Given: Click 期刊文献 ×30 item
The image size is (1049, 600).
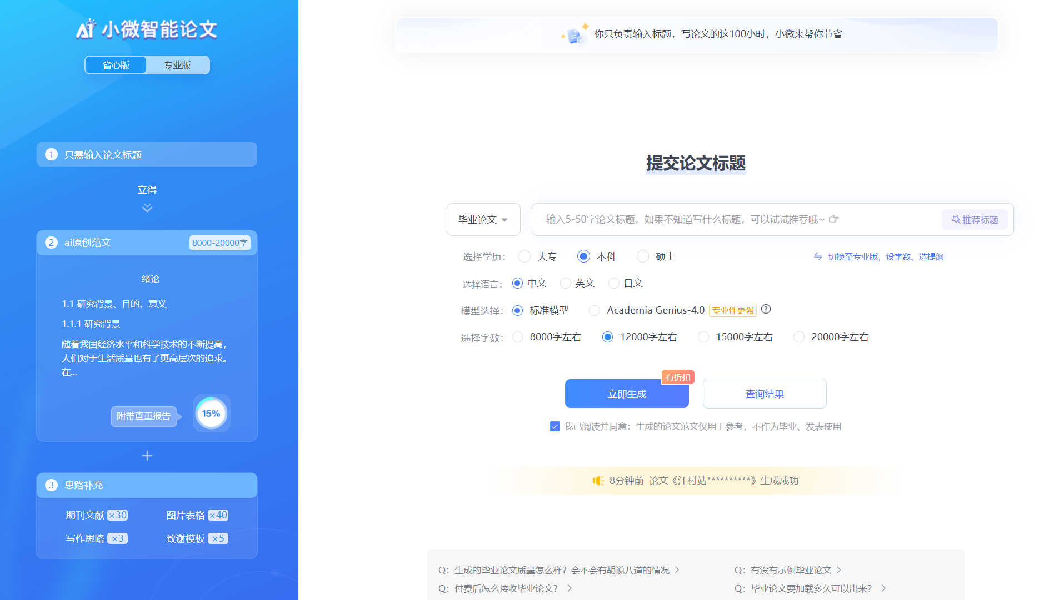Looking at the screenshot, I should (97, 515).
